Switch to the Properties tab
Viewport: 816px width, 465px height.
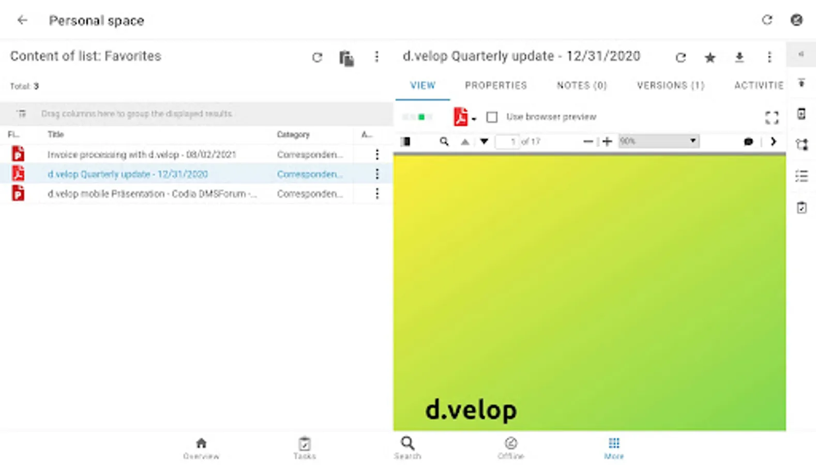(x=496, y=85)
